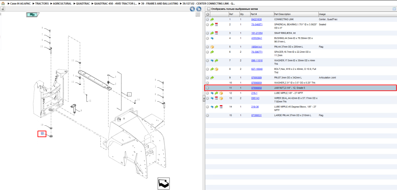Image resolution: width=397 pixels, height=190 pixels.
Task: Open part number 627-16040 link
Action: [257, 69]
